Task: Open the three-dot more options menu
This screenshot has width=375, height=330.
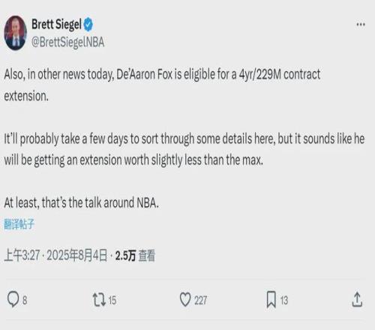Action: click(x=361, y=25)
